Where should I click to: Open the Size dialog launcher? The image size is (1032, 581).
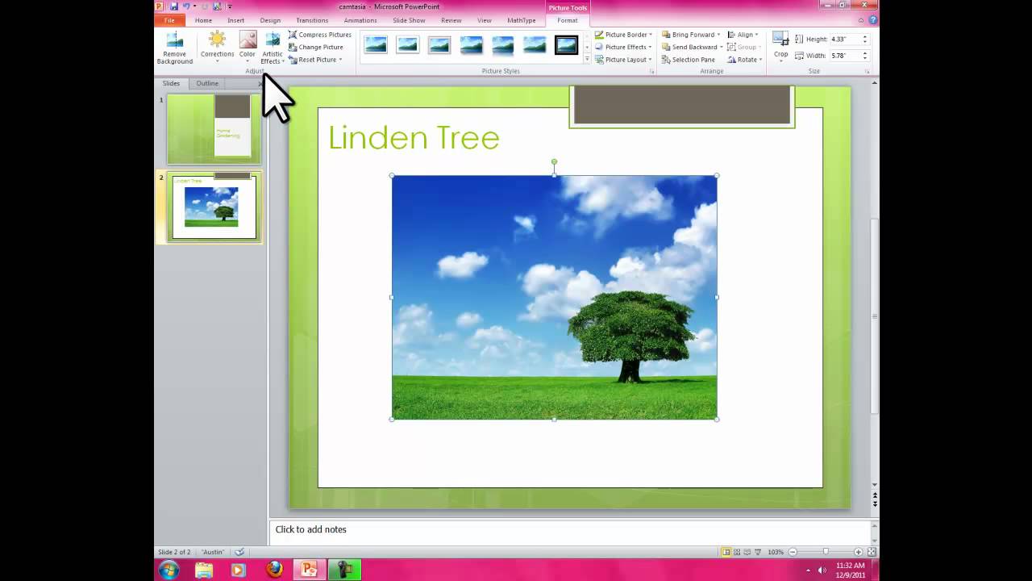[x=868, y=71]
